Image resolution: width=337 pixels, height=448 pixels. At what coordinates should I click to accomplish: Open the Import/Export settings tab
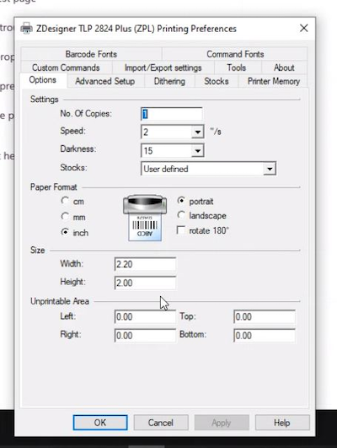[163, 67]
